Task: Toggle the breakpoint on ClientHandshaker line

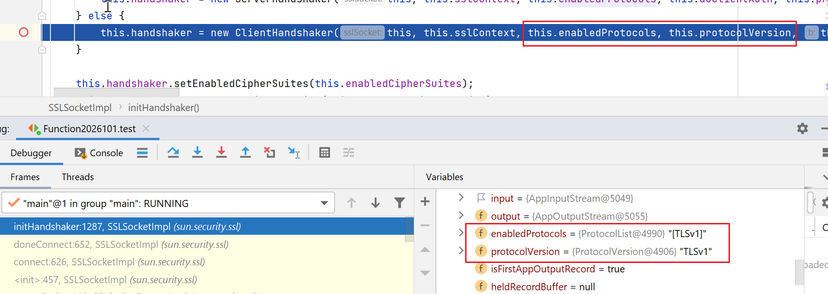Action: 24,32
